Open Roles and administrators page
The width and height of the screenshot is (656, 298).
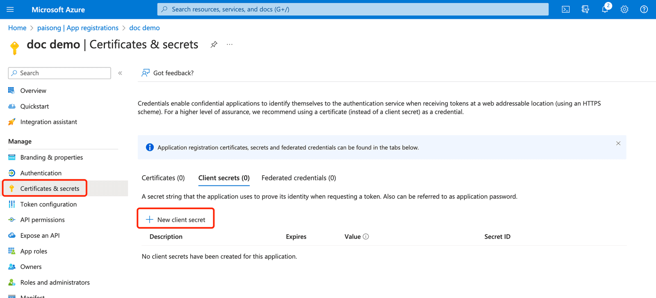55,282
